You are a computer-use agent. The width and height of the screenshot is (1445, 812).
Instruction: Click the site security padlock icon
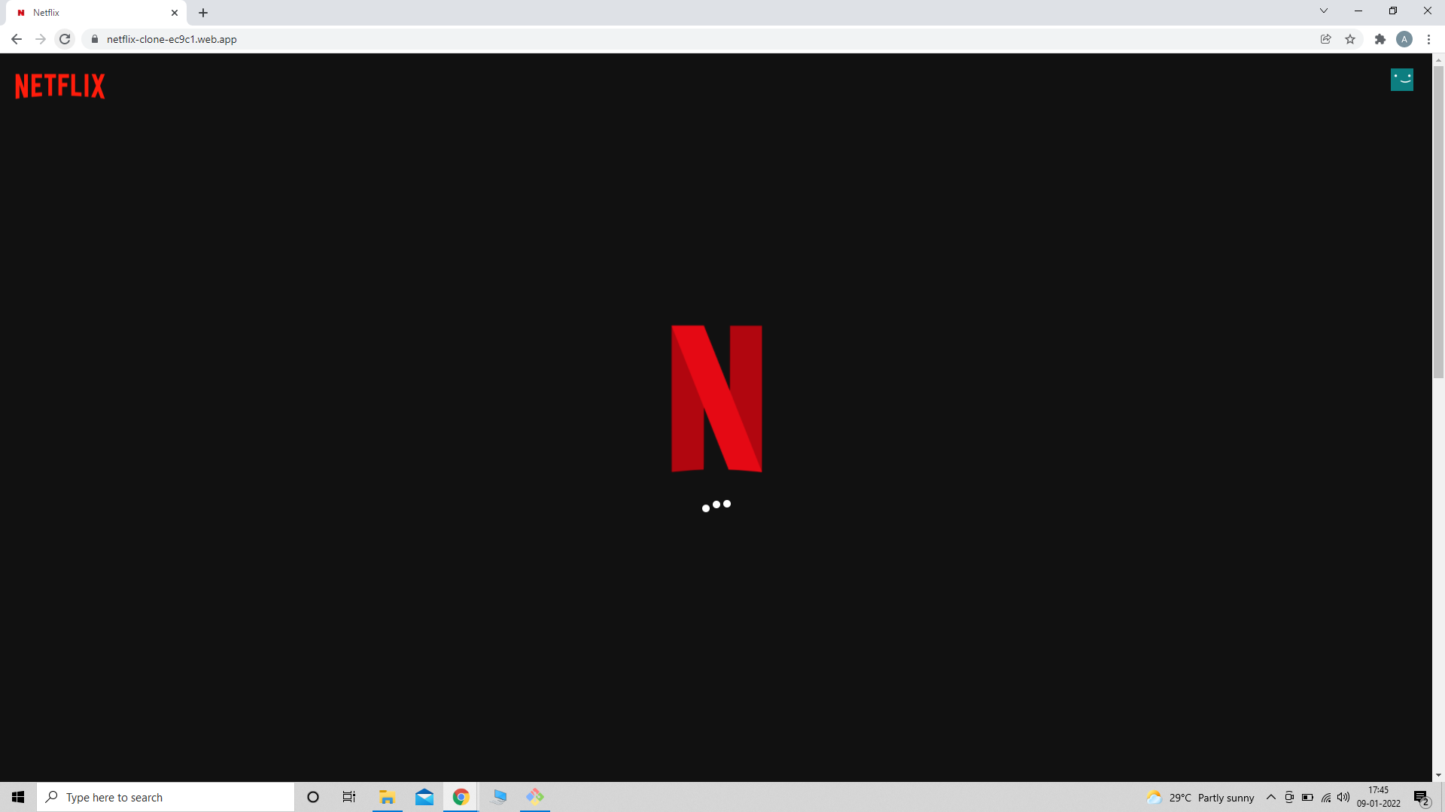(x=94, y=39)
